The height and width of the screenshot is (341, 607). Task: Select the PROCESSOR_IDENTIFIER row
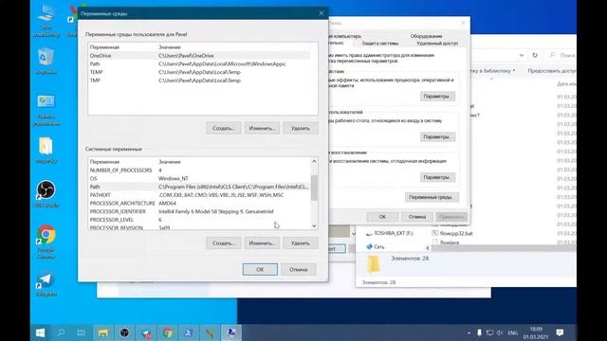click(199, 211)
